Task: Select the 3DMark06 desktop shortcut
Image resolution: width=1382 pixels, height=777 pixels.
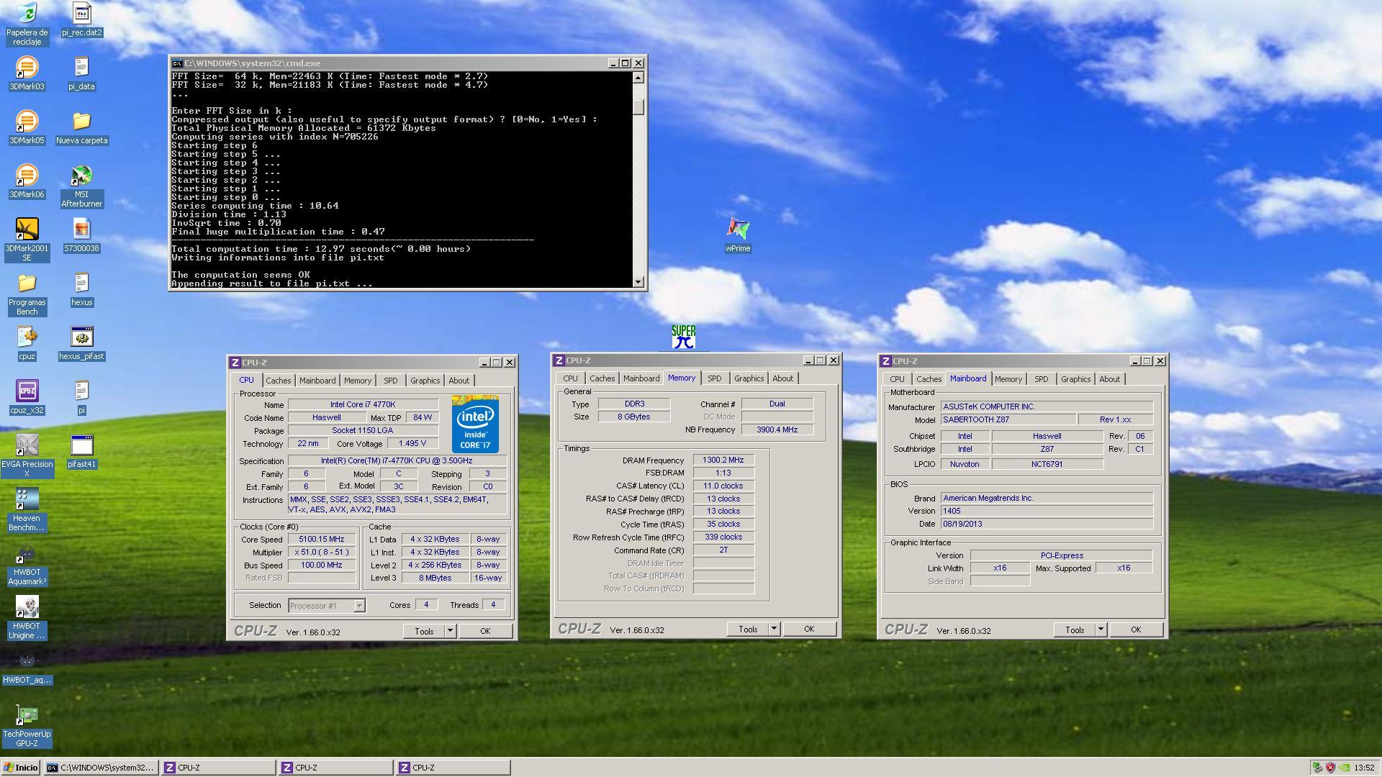Action: 27,181
